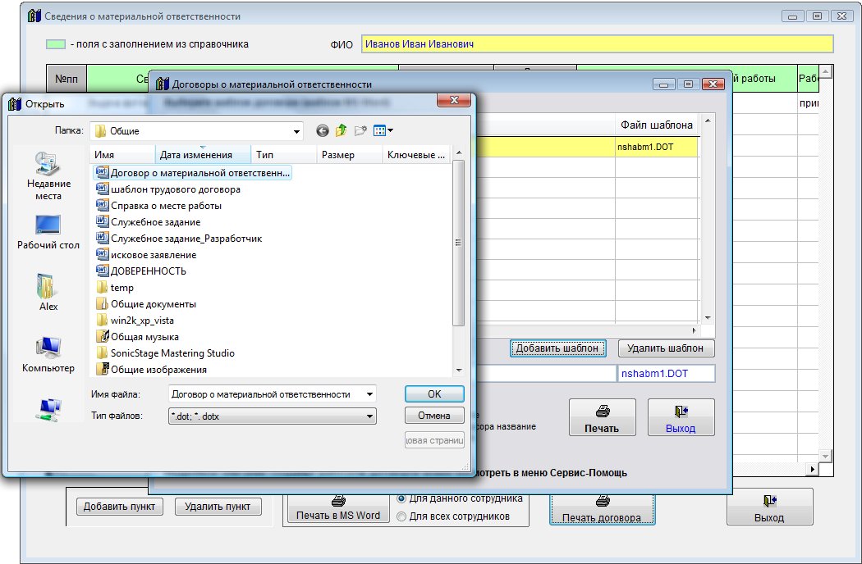Go back using the dialog's back arrow icon
Viewport: 862px width, 564px height.
[x=322, y=131]
